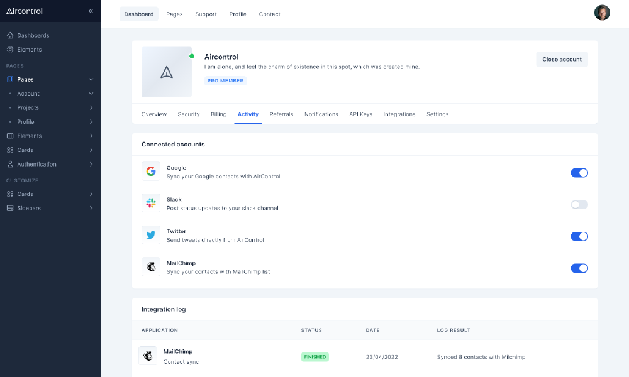This screenshot has height=377, width=629.
Task: Turn off the Twitter integration toggle
Action: (579, 236)
